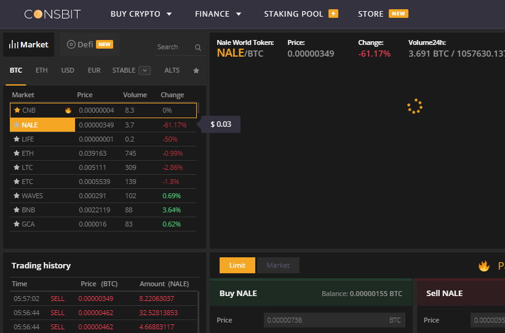Click the NEW badge on Defi tab
Viewport: 505px width, 333px height.
click(105, 44)
